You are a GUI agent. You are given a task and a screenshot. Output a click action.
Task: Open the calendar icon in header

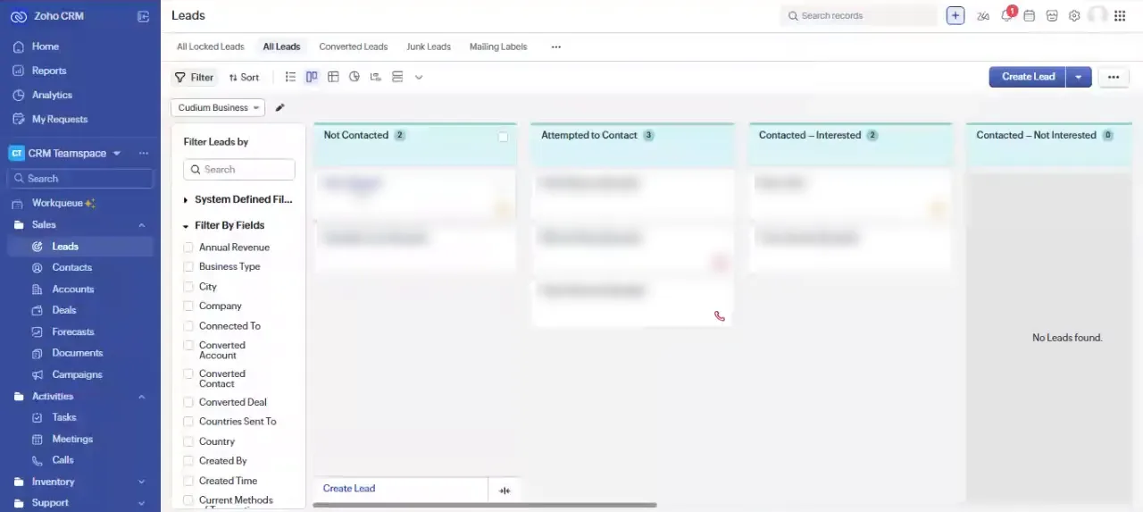[1030, 16]
